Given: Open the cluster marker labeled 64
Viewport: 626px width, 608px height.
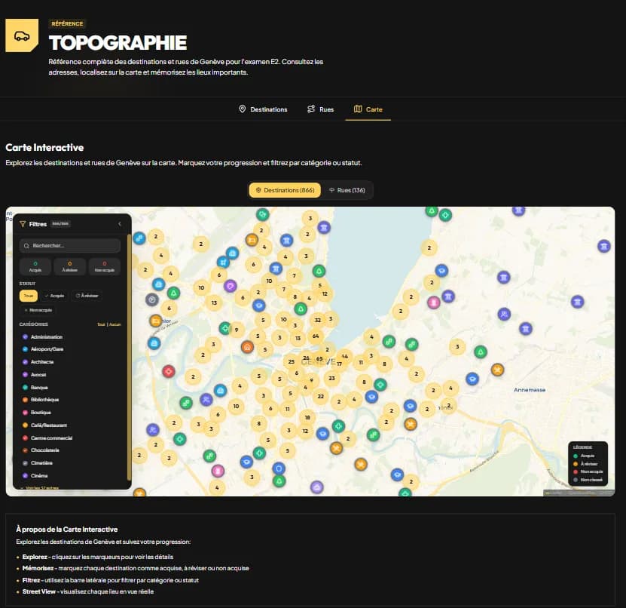Looking at the screenshot, I should pos(316,336).
